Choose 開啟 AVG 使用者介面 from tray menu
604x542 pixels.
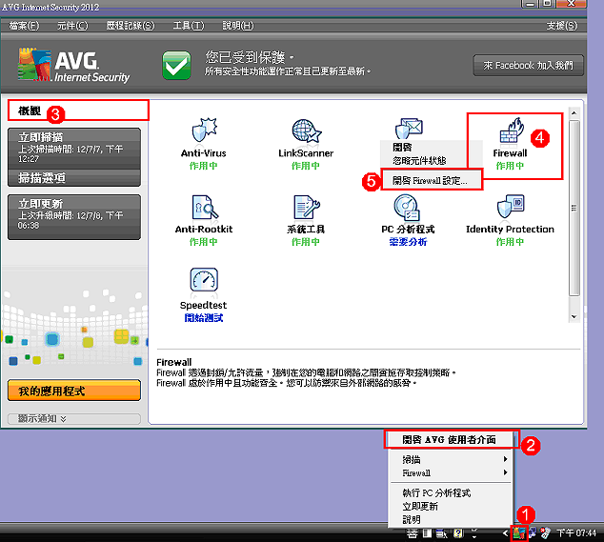pos(451,439)
